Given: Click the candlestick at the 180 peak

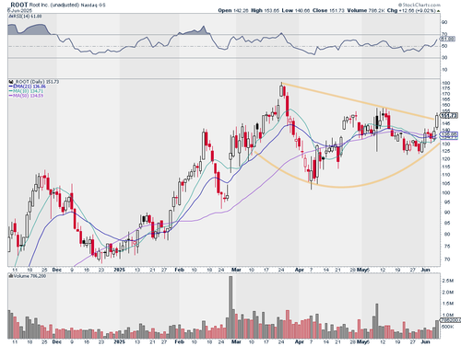Looking at the screenshot, I should pyautogui.click(x=281, y=90).
